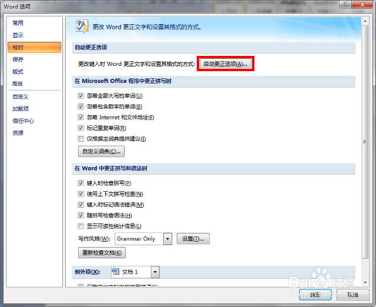
Task: Click 重新检查文档(K) button
Action: pyautogui.click(x=102, y=252)
